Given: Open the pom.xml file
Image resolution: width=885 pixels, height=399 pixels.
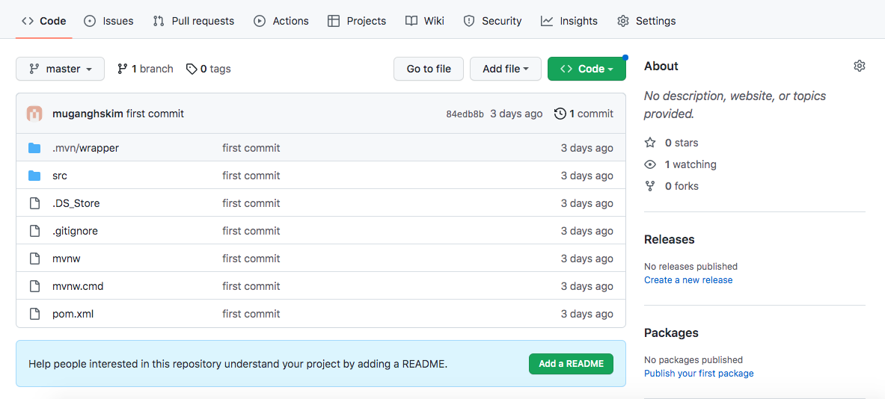Looking at the screenshot, I should coord(73,314).
